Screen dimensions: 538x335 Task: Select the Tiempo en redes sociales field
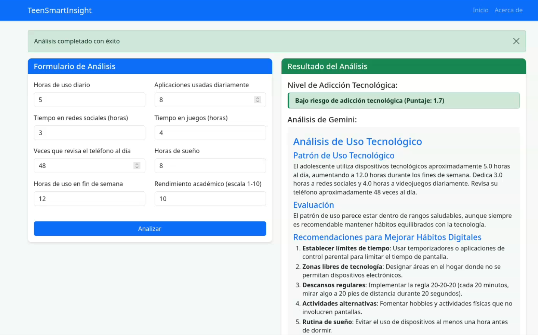point(89,133)
